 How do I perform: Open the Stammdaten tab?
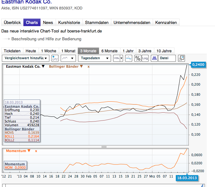click(x=97, y=22)
